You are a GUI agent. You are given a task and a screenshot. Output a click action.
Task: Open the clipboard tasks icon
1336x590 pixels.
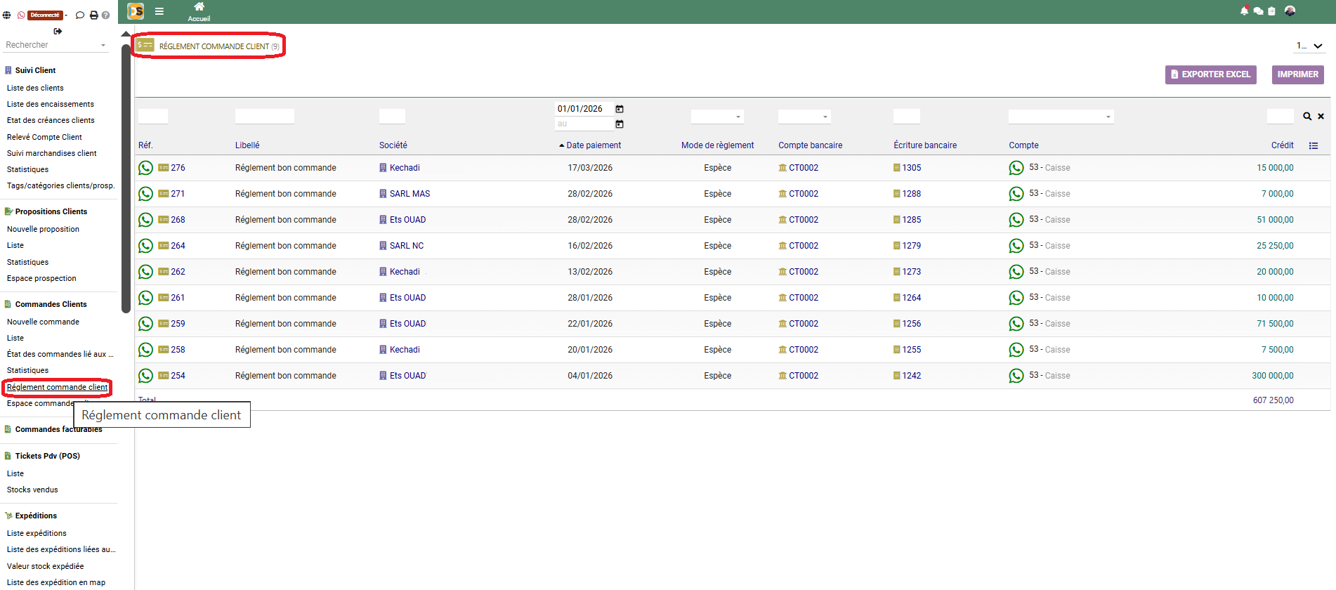tap(1271, 11)
